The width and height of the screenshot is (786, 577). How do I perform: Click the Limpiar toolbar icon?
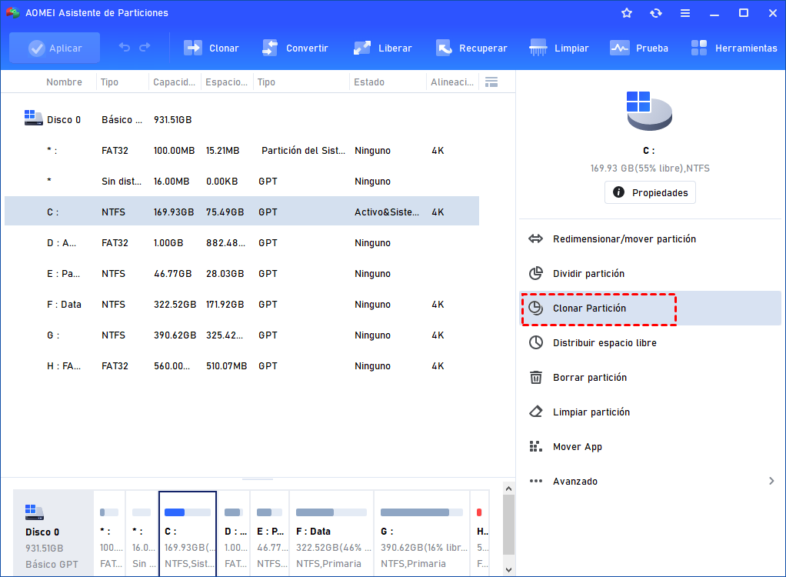click(x=539, y=48)
